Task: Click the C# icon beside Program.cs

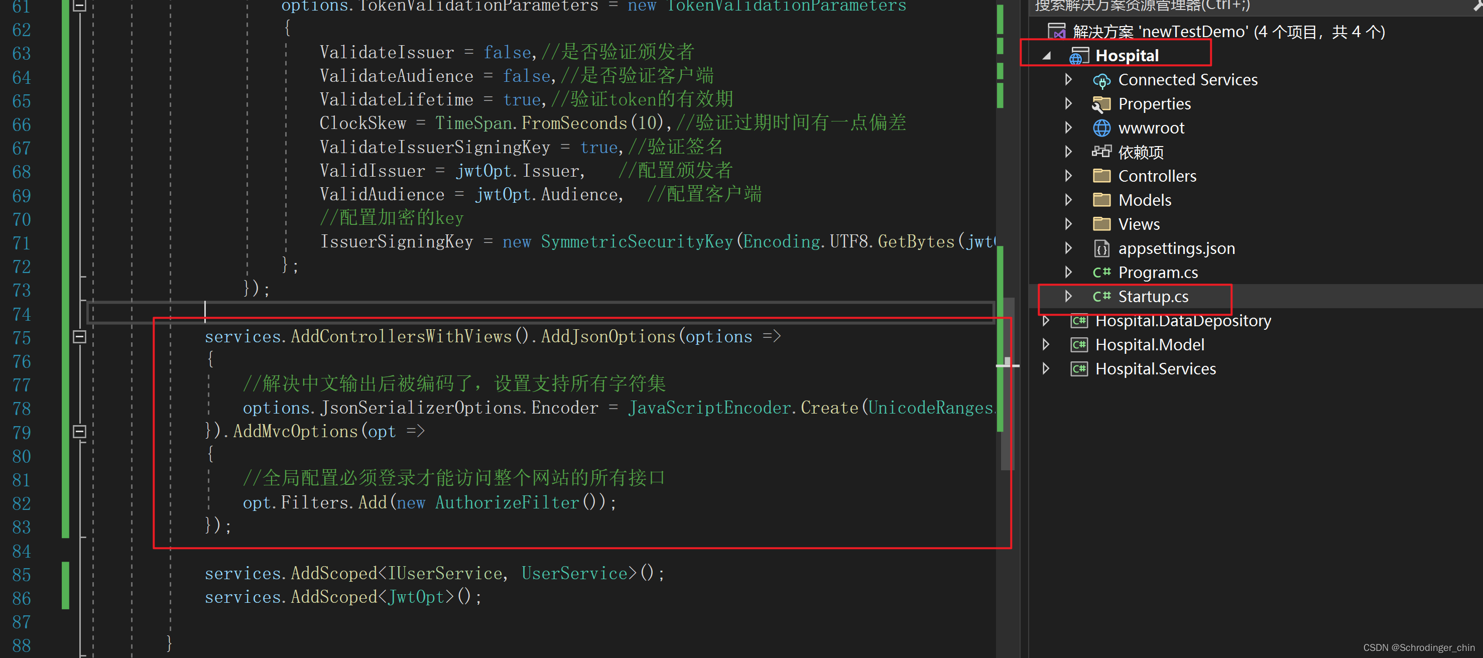Action: (x=1102, y=272)
